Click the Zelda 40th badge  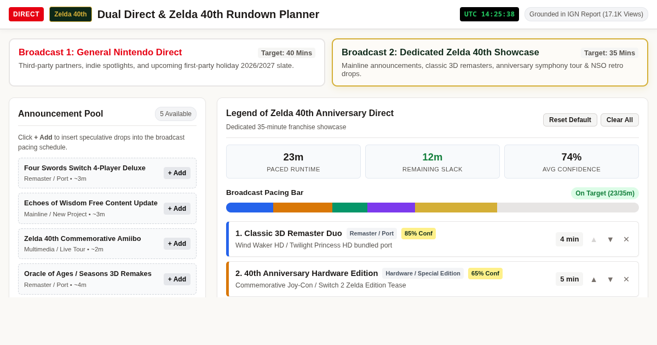71,14
